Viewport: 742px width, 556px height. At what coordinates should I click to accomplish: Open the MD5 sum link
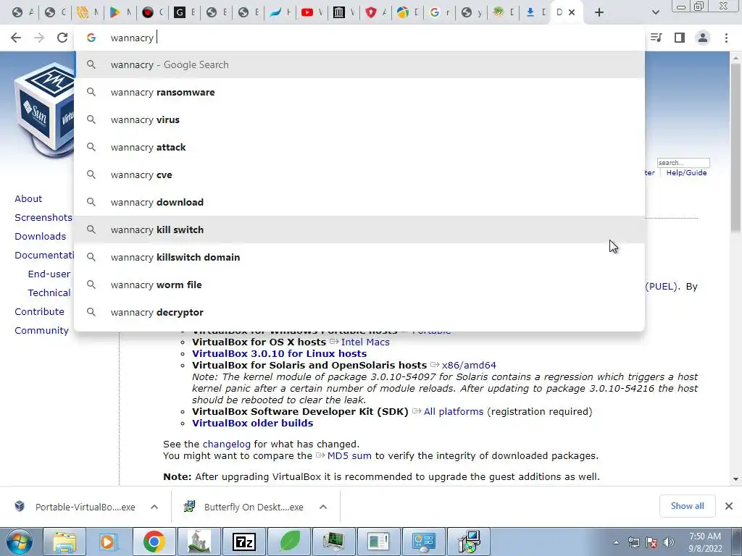coord(349,456)
